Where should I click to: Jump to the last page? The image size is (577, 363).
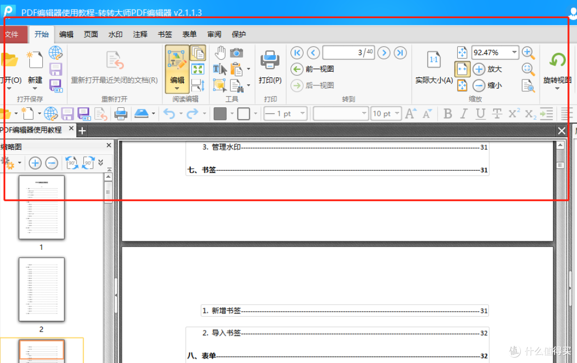click(400, 53)
